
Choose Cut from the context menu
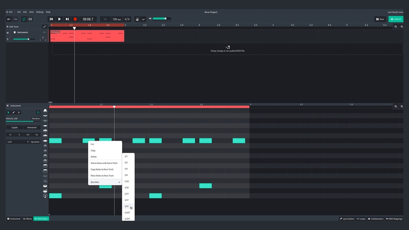pos(105,144)
